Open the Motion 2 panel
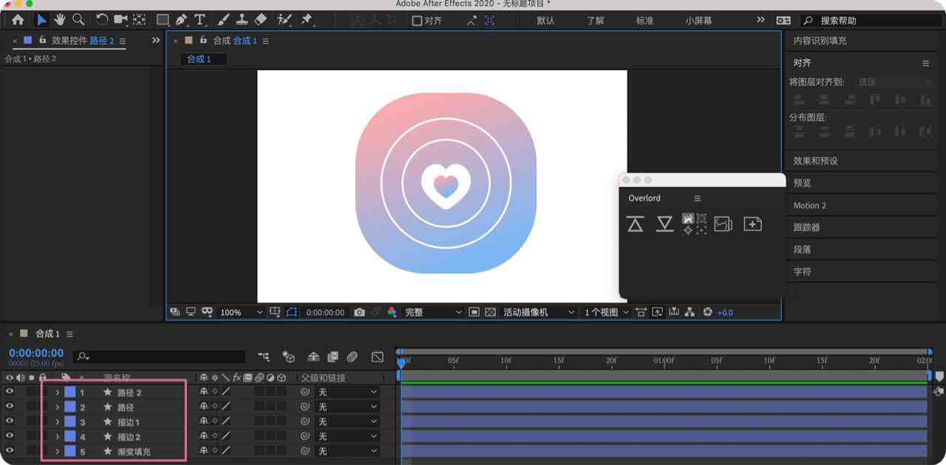 click(x=810, y=205)
